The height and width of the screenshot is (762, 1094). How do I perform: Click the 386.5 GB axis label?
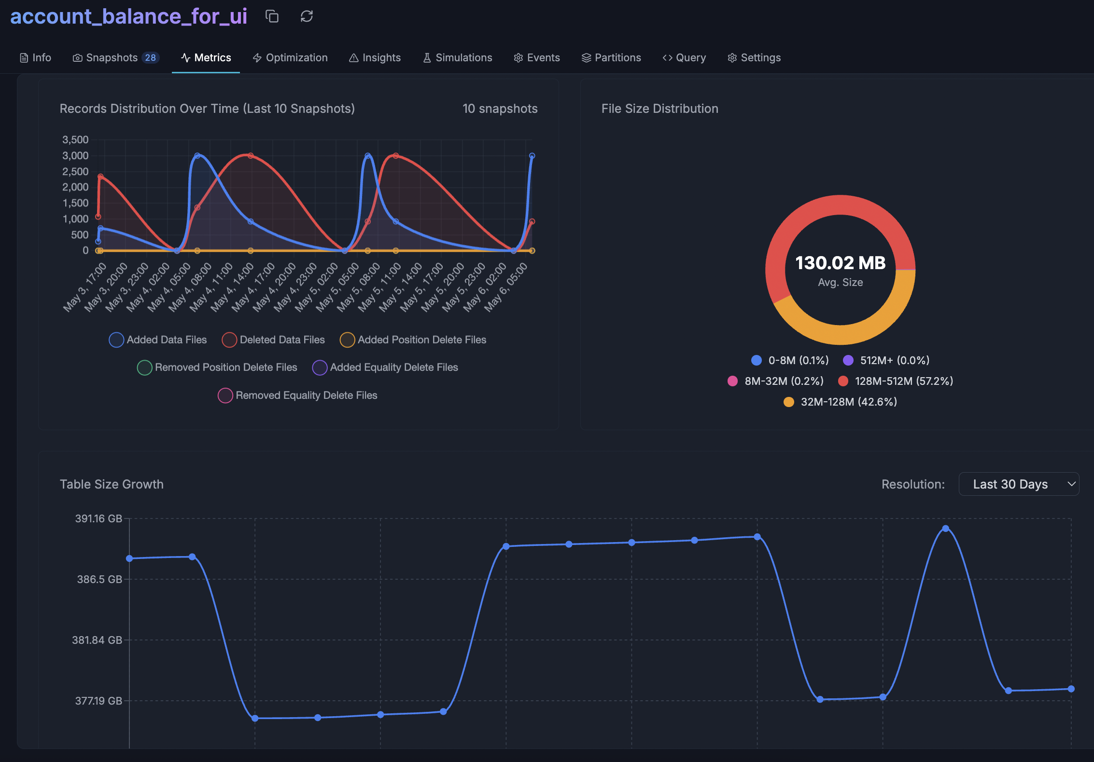(x=99, y=579)
